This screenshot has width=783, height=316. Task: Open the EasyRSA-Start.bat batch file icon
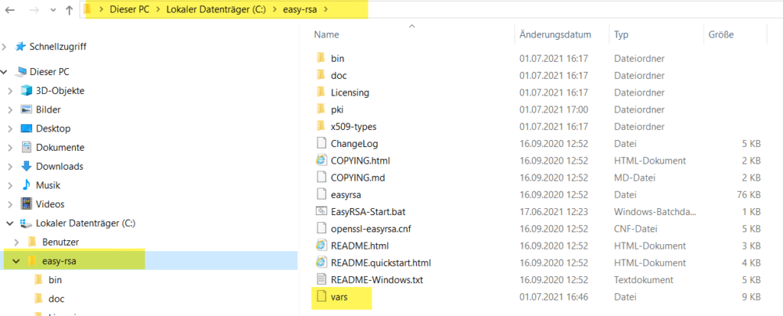pyautogui.click(x=321, y=210)
